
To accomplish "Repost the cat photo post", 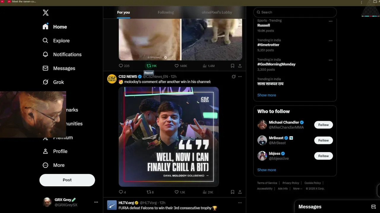I will point(149,66).
